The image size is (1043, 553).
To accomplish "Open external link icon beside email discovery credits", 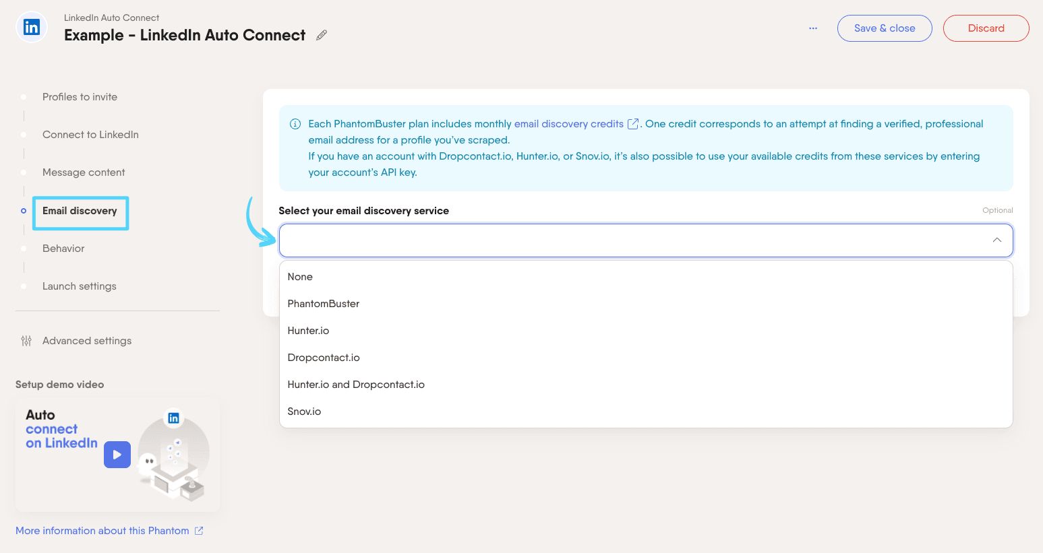I will click(633, 124).
